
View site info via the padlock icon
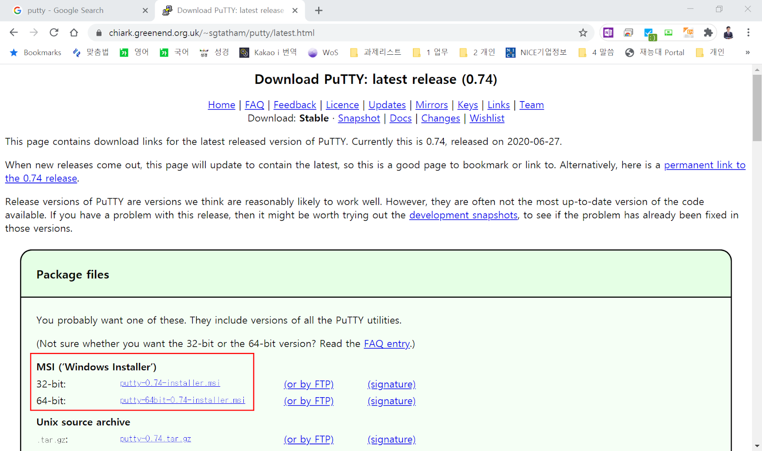click(x=99, y=33)
